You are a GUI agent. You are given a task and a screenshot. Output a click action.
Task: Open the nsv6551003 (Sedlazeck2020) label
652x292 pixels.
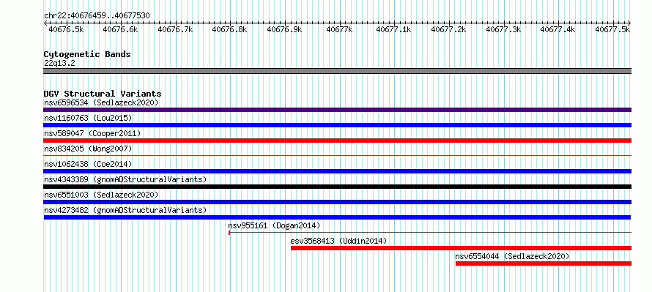point(101,195)
